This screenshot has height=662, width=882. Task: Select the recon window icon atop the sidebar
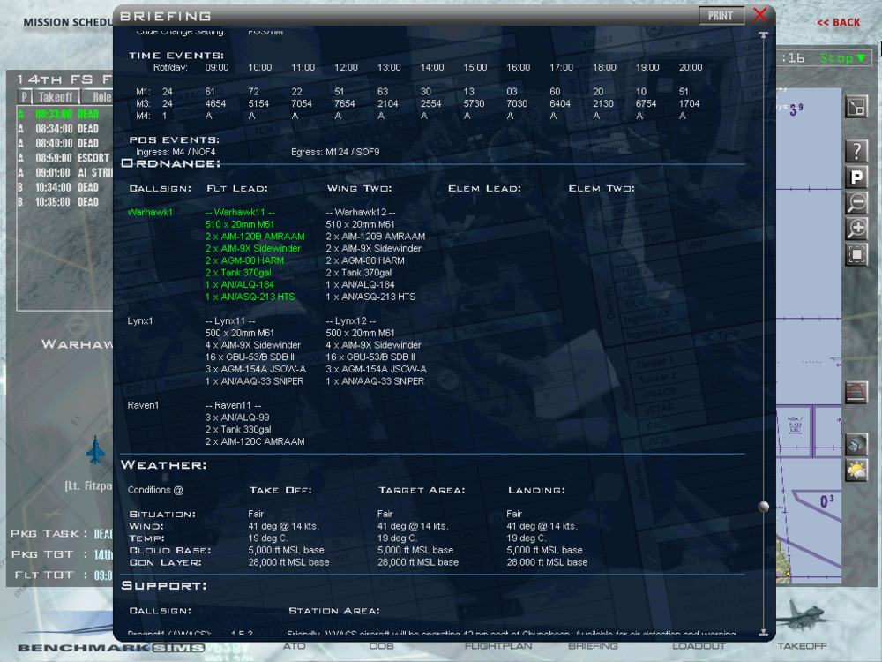coord(856,108)
